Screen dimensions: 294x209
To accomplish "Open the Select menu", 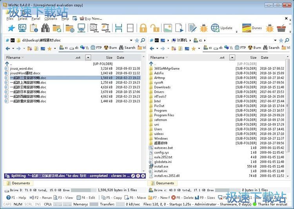I will pos(22,18).
